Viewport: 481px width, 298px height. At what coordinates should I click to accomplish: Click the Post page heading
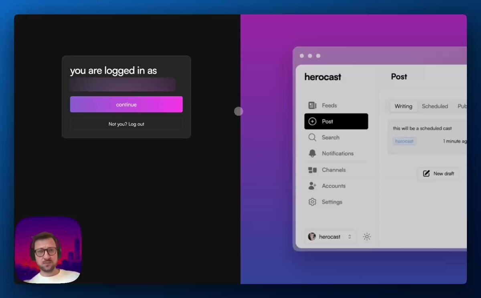click(399, 77)
